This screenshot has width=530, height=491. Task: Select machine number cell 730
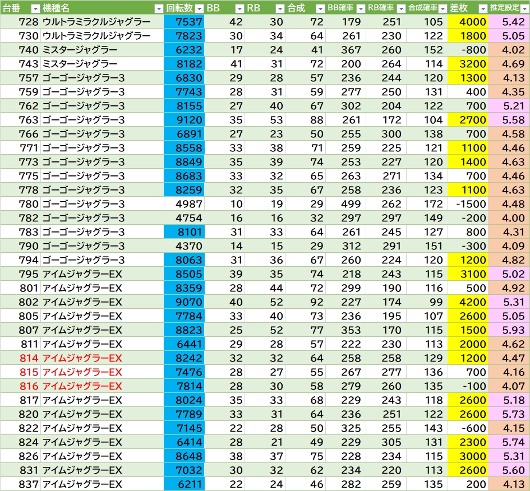(x=20, y=36)
